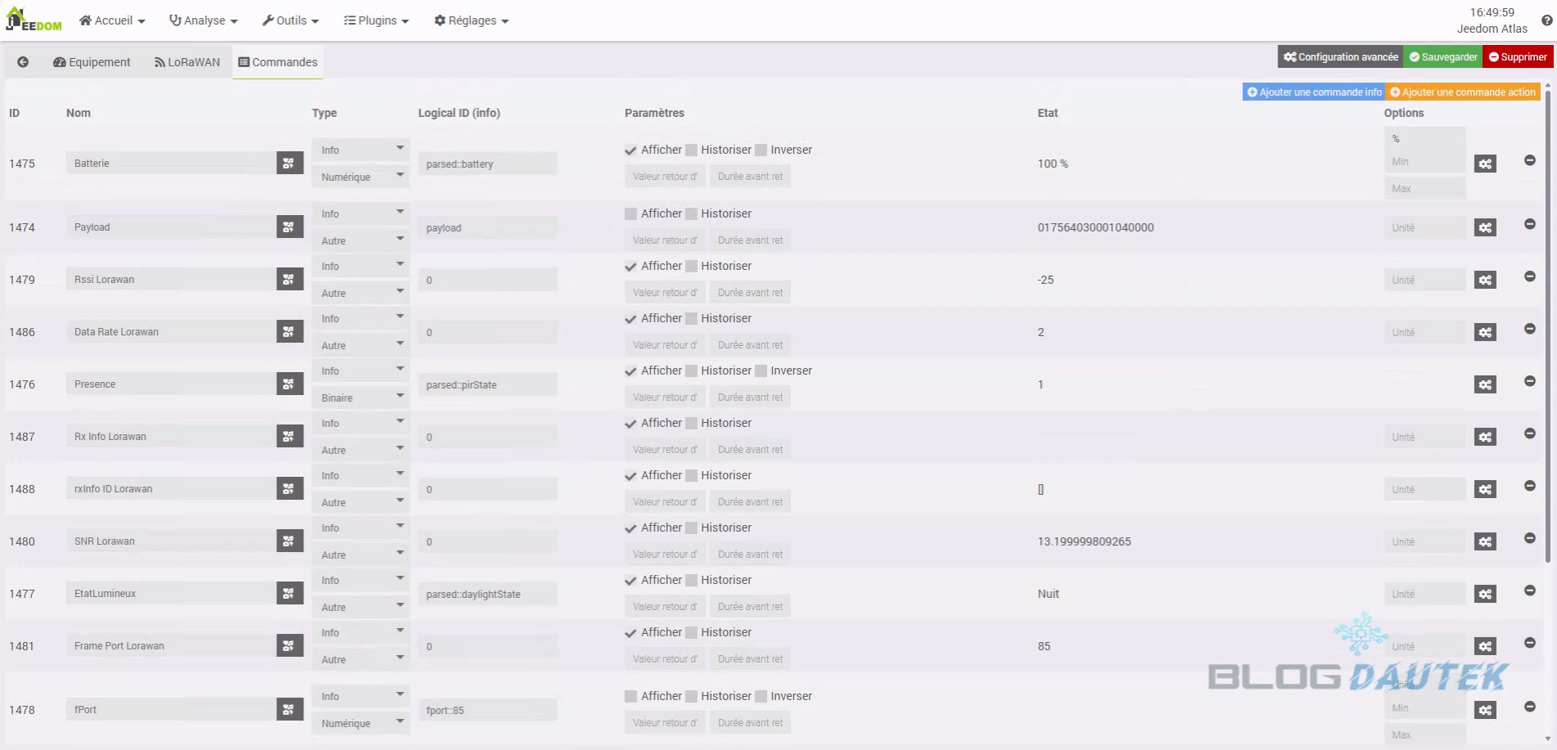
Task: Click Ajouter une commande info
Action: pyautogui.click(x=1313, y=92)
